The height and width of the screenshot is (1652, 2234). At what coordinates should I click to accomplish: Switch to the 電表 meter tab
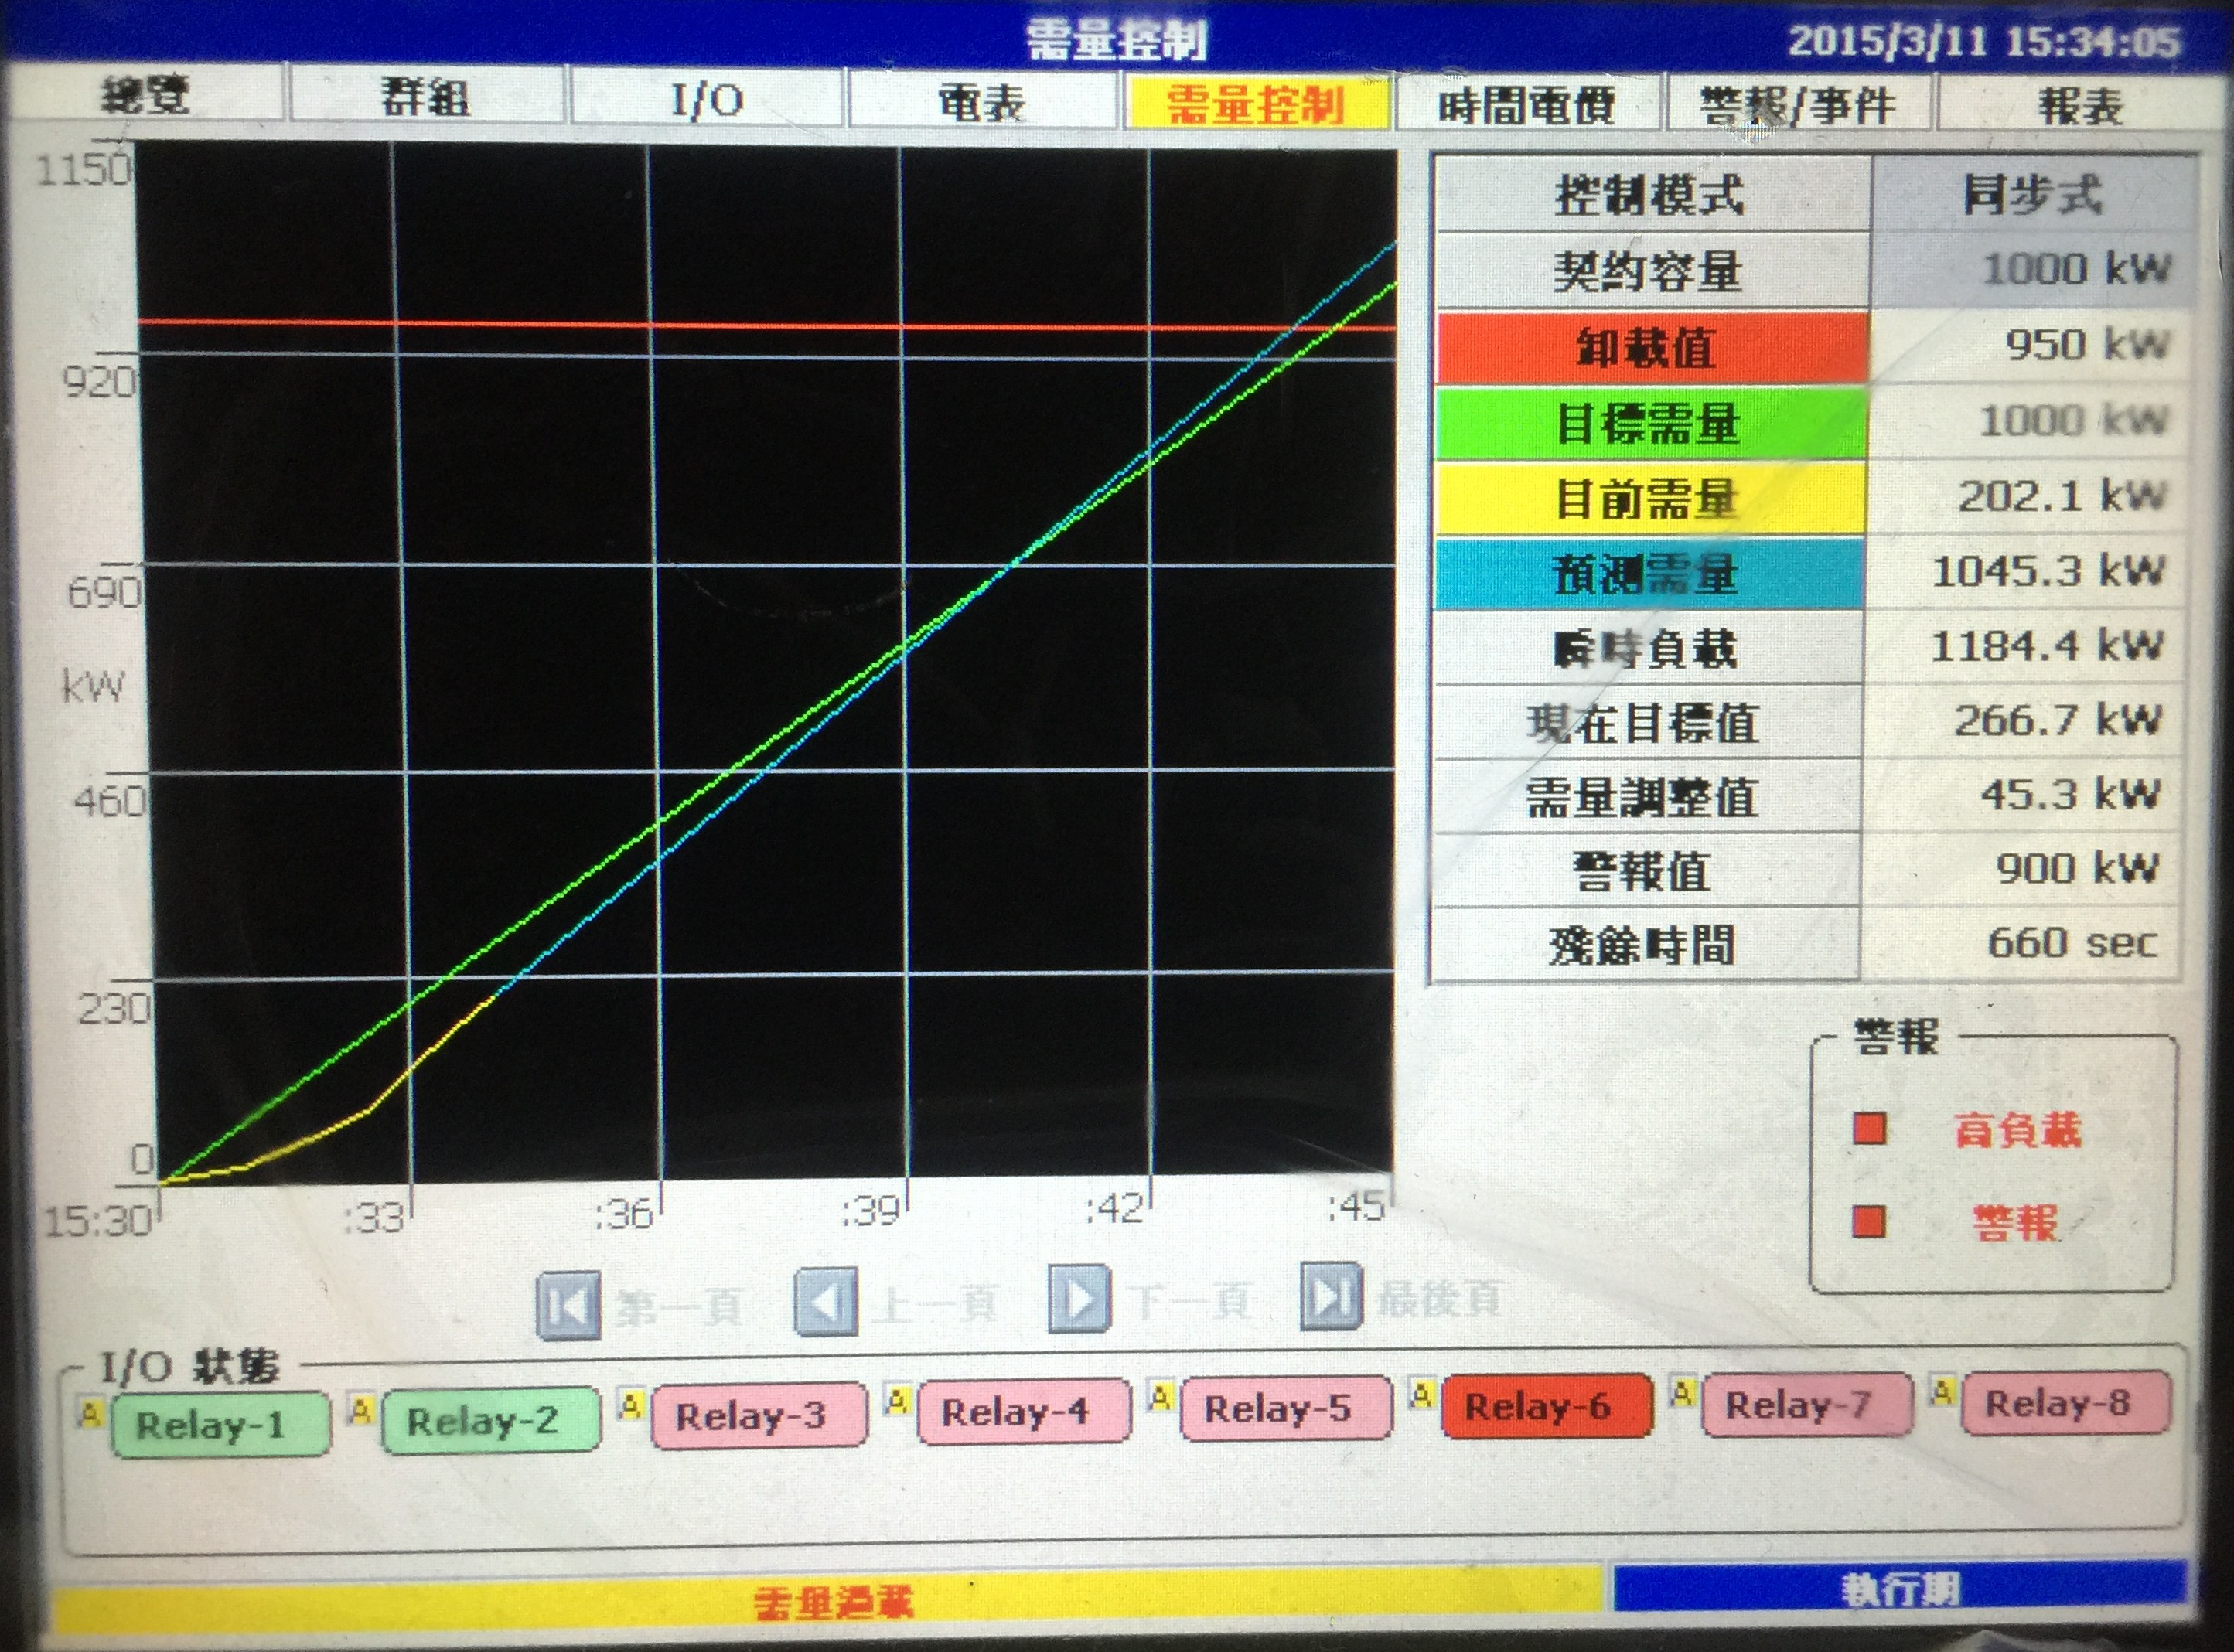tap(983, 102)
